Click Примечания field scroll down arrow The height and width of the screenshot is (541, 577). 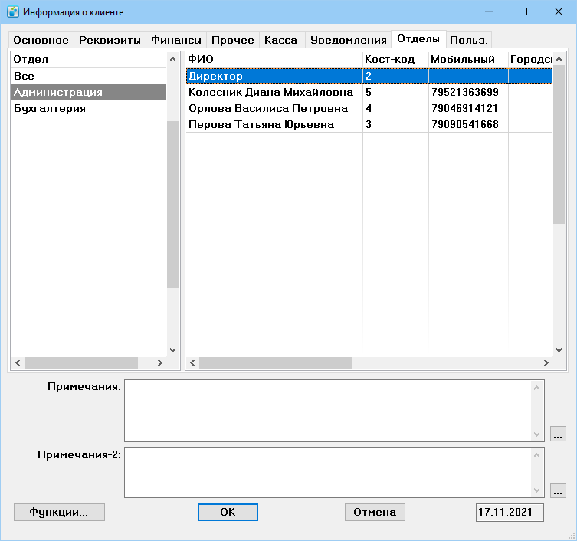coord(537,434)
